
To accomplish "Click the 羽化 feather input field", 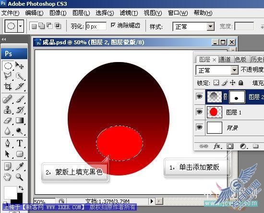I will point(96,26).
